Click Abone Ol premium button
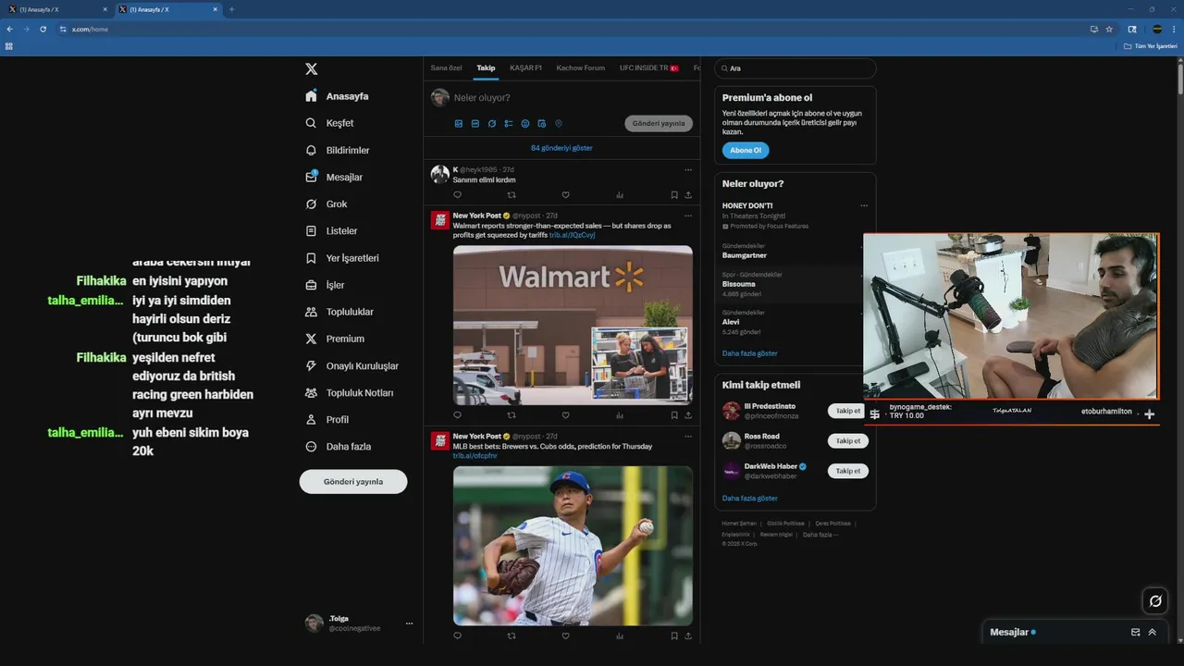1184x666 pixels. pos(746,150)
